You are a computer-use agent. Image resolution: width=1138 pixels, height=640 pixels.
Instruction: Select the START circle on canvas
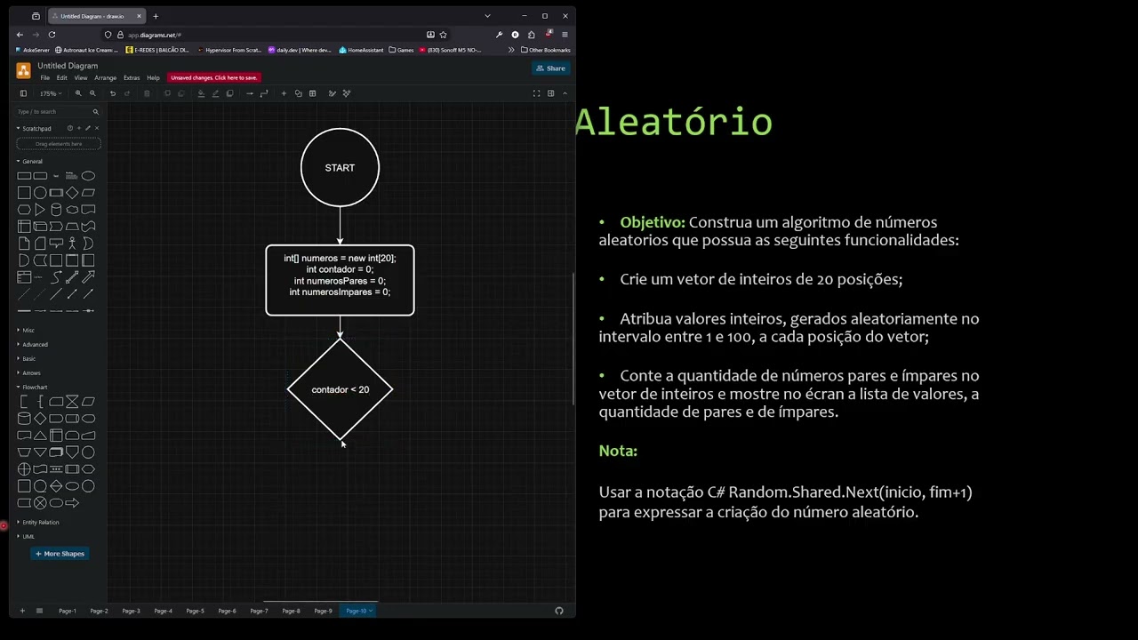click(340, 168)
